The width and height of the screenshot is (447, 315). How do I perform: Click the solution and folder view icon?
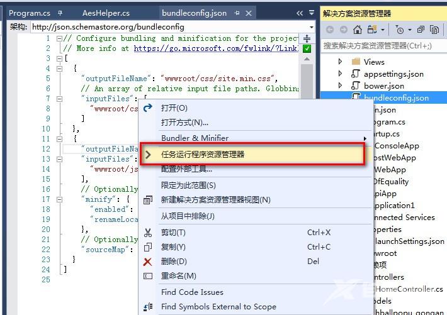click(x=372, y=30)
